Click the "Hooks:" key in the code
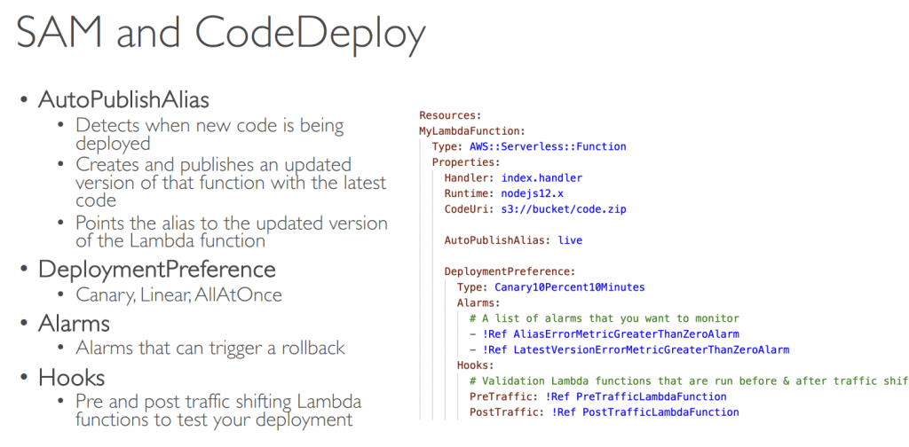Image resolution: width=909 pixels, height=447 pixels. point(476,365)
